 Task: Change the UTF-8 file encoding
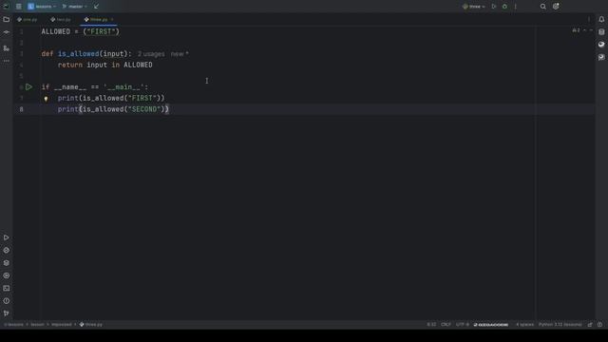tap(463, 324)
